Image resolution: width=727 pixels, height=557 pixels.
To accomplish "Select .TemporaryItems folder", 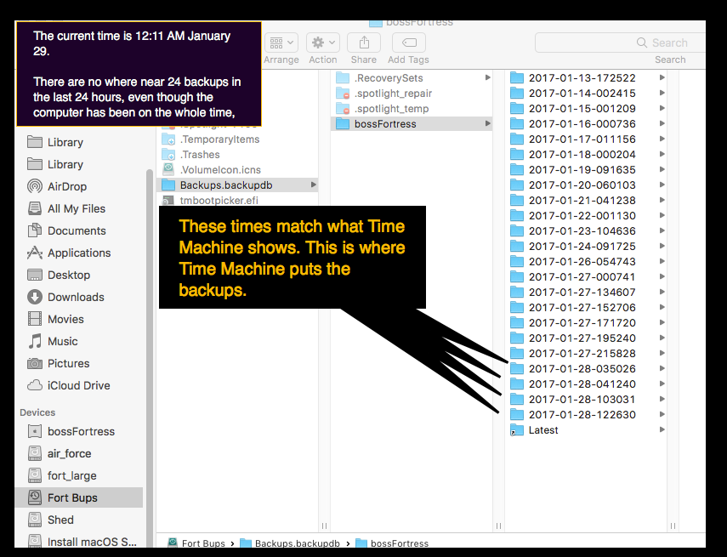I will click(237, 139).
